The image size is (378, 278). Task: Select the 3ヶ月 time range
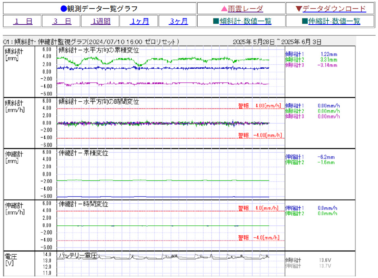coord(178,22)
